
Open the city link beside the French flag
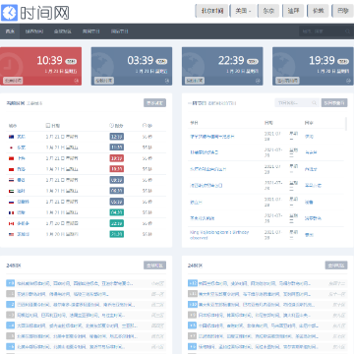point(21,212)
